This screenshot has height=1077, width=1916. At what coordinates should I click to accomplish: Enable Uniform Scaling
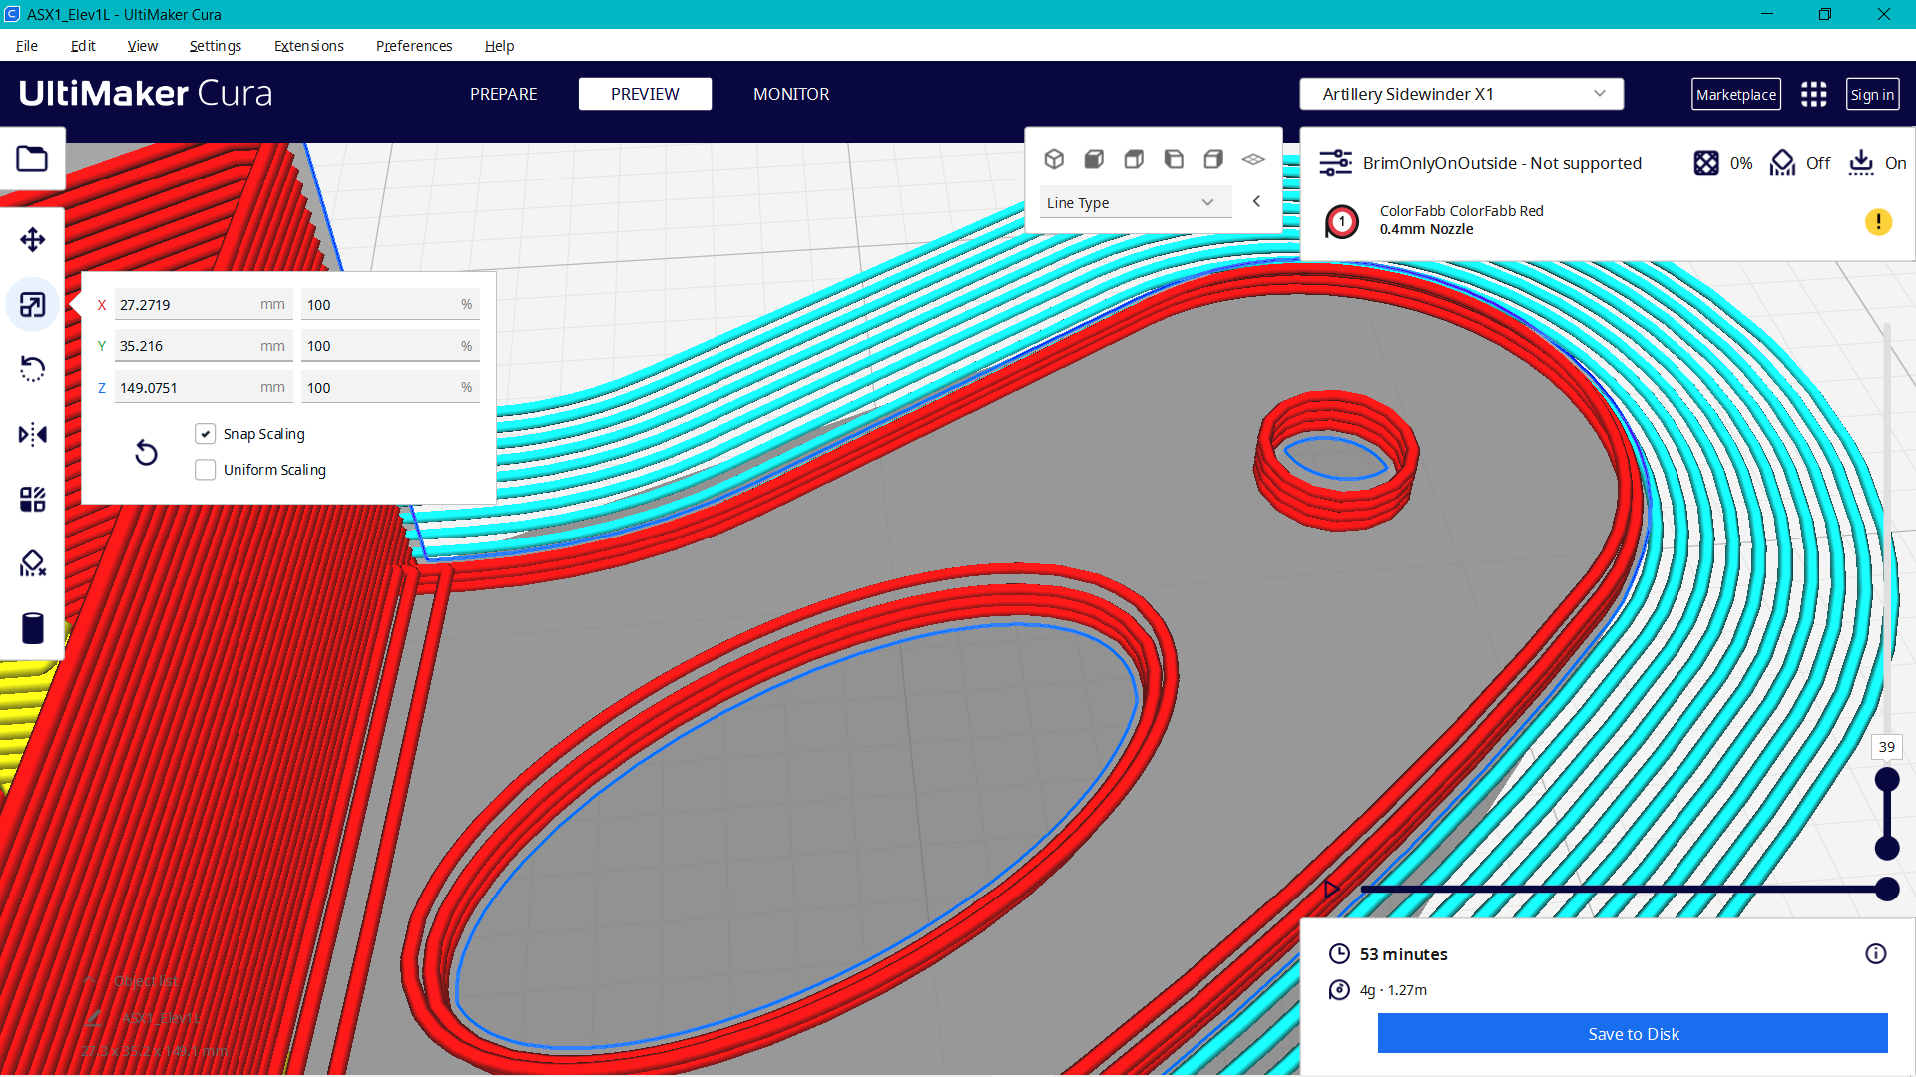click(206, 469)
